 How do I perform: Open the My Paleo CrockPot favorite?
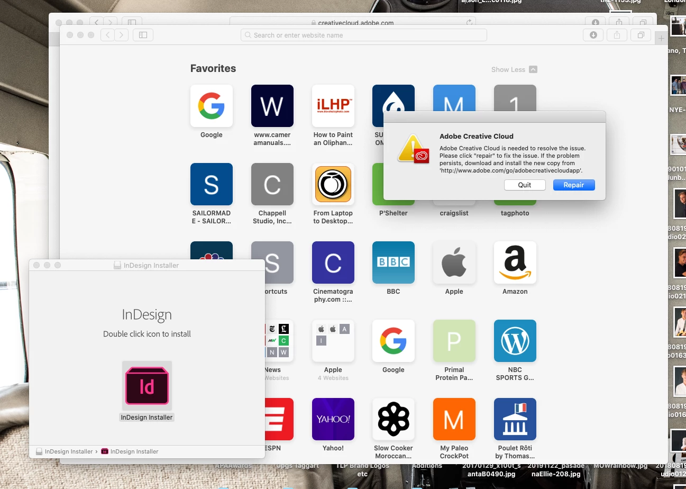pyautogui.click(x=454, y=419)
